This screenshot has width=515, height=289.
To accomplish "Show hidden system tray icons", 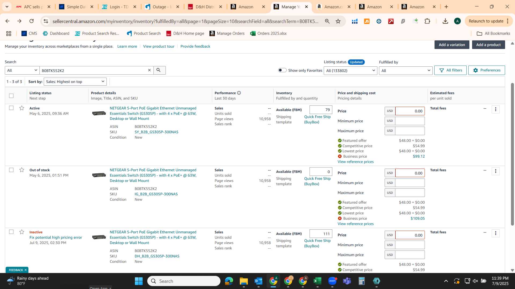I will tap(446, 281).
